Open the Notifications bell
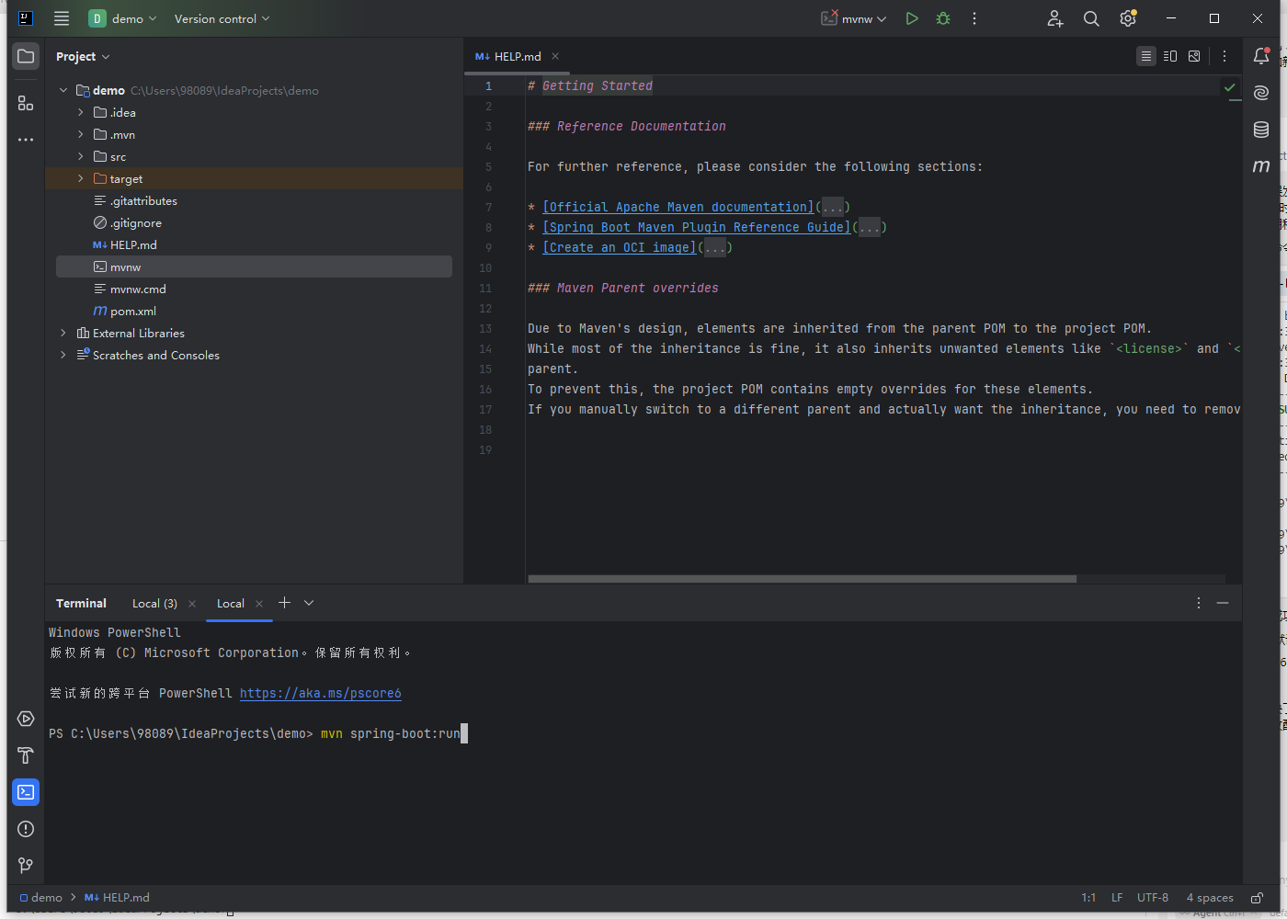 tap(1261, 56)
